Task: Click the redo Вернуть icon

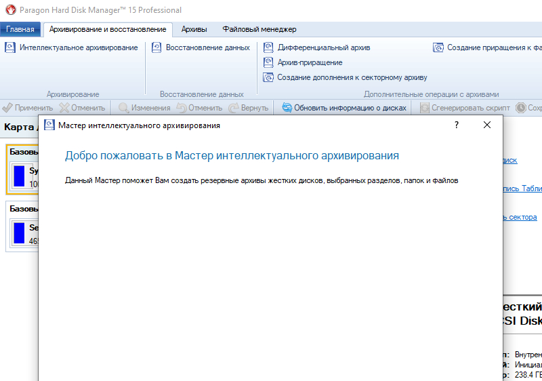Action: pyautogui.click(x=234, y=108)
